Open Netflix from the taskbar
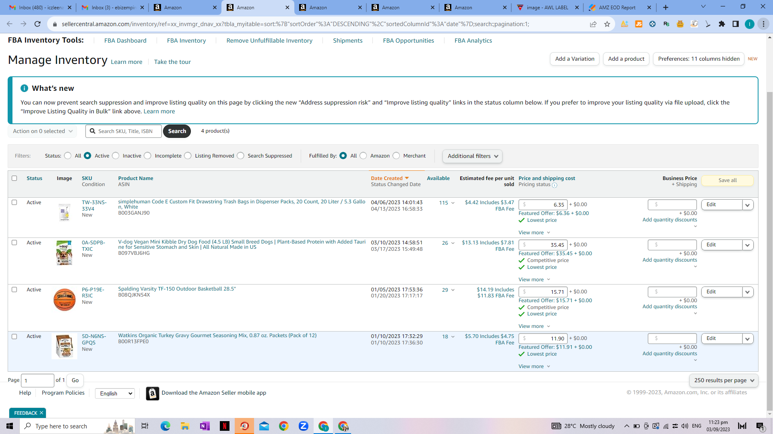Screen dimensions: 773x434 (x=224, y=426)
